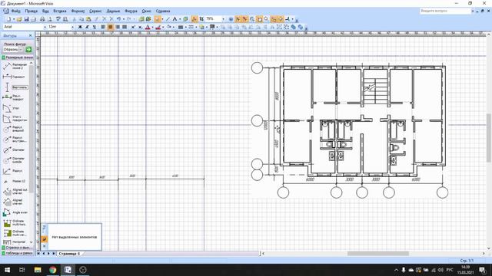Open the font size dropdown

coord(72,27)
